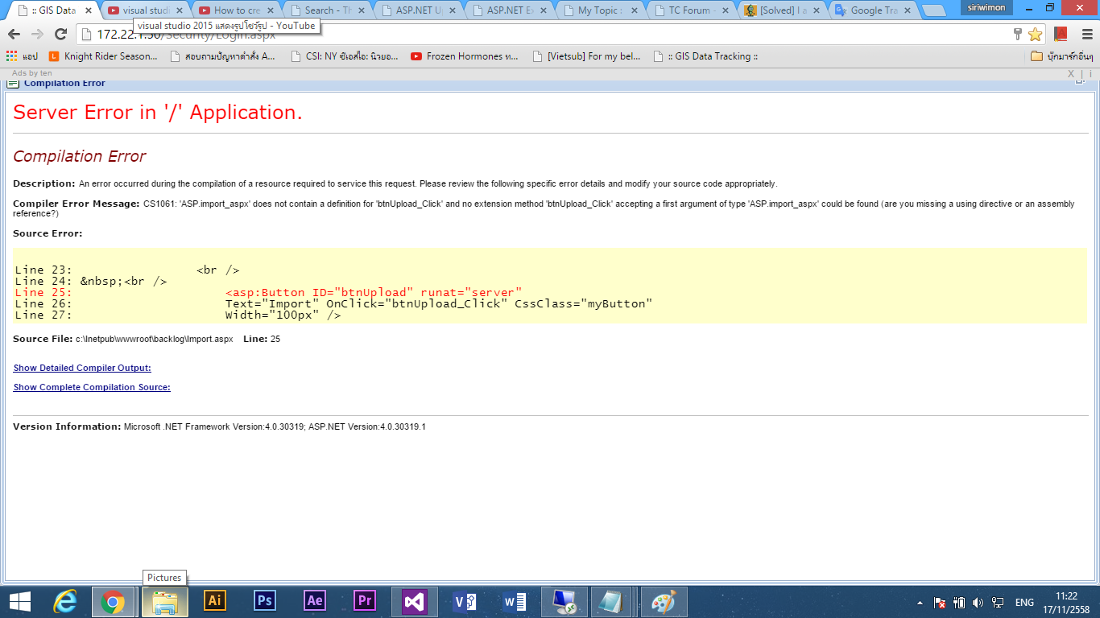Open Adobe Photoshop from the taskbar
Screen dimensions: 1100x618
[265, 601]
